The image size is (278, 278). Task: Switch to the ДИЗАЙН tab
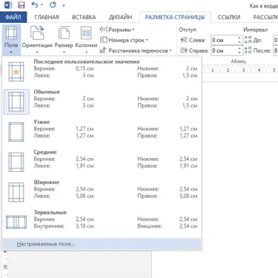tap(121, 17)
